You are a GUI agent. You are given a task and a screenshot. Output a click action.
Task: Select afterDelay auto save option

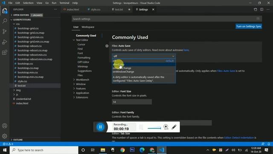coord(144,65)
